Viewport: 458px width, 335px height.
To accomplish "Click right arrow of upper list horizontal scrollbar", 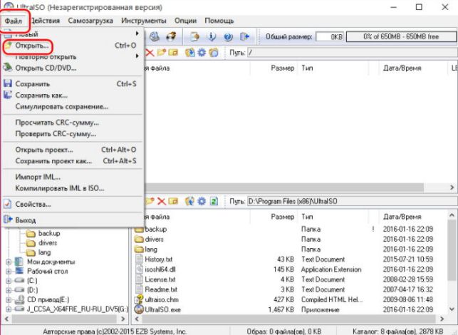I will click(x=452, y=187).
